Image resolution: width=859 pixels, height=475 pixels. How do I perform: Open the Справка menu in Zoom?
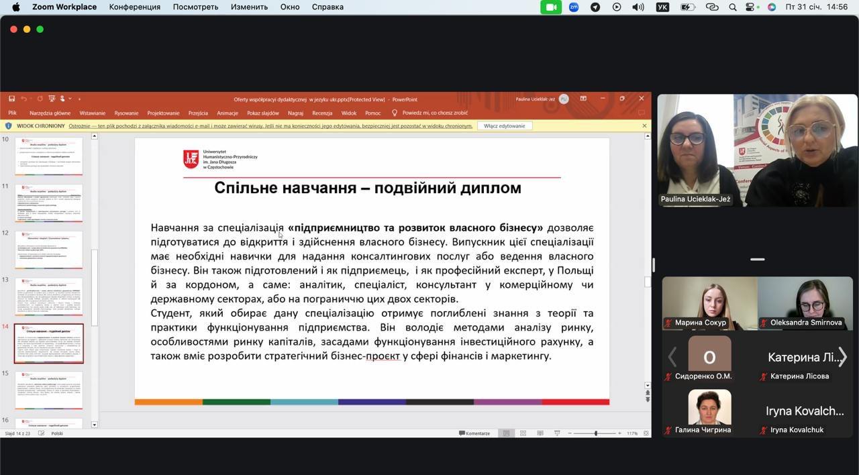pos(327,7)
